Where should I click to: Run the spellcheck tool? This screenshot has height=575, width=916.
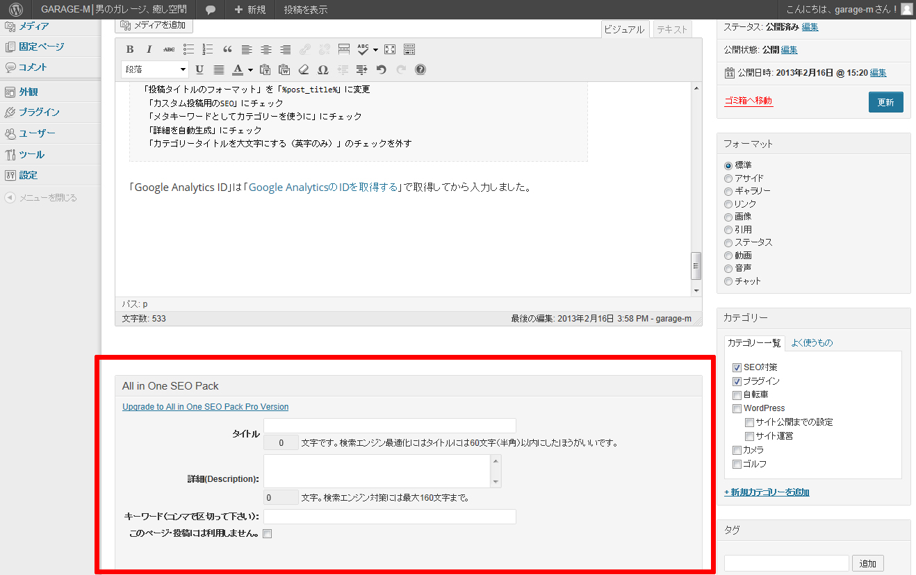point(363,49)
